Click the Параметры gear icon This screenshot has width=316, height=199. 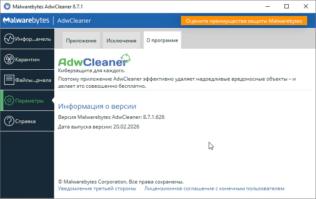click(9, 101)
